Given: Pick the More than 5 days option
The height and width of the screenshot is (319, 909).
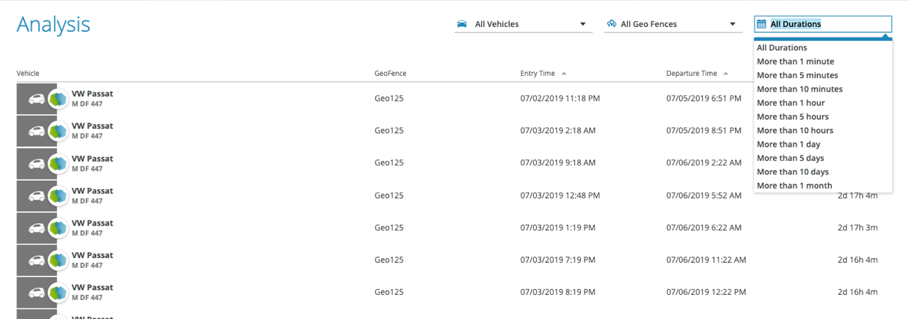Looking at the screenshot, I should pos(790,158).
